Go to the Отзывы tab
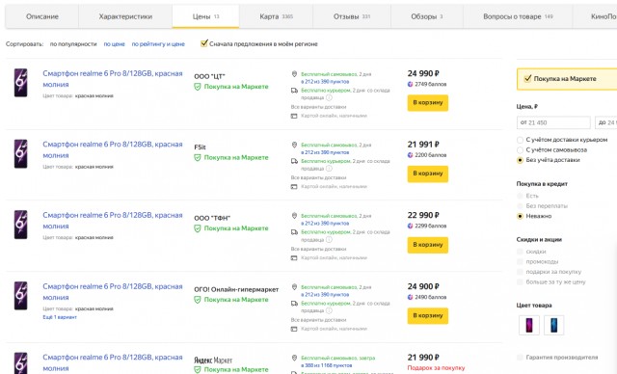617x374 pixels. point(352,16)
